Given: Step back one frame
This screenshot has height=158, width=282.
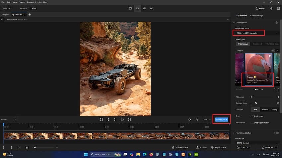Looking at the screenshot, I should pos(108,119).
